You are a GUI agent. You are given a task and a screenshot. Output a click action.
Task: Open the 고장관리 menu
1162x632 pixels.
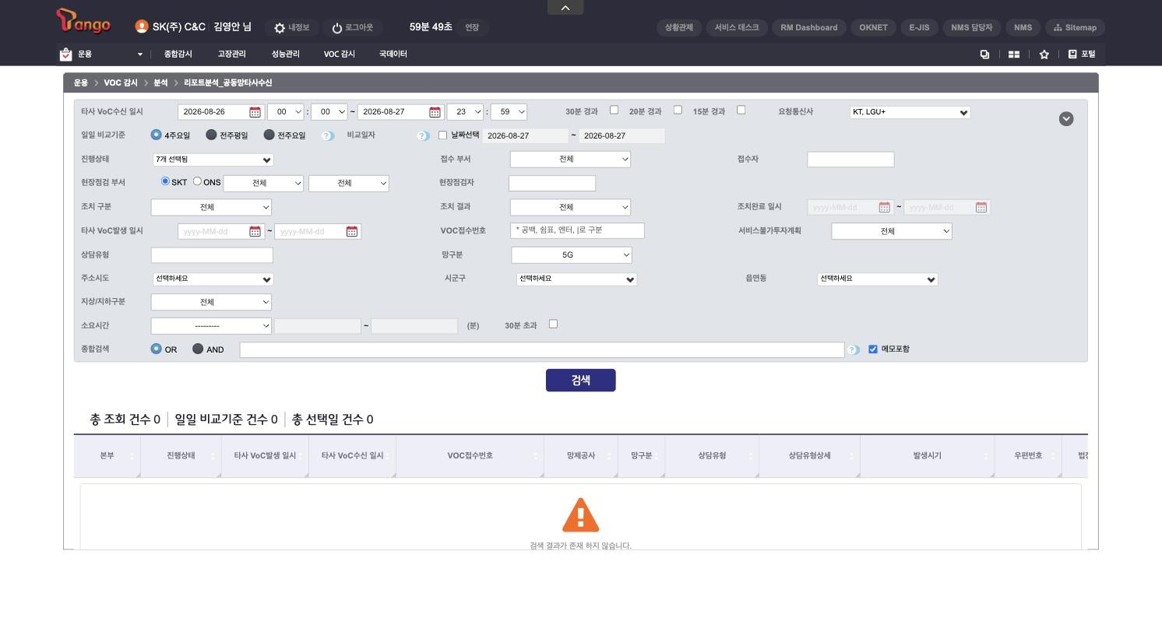point(231,54)
